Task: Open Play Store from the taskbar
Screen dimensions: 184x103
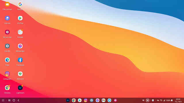Action: 80,100
